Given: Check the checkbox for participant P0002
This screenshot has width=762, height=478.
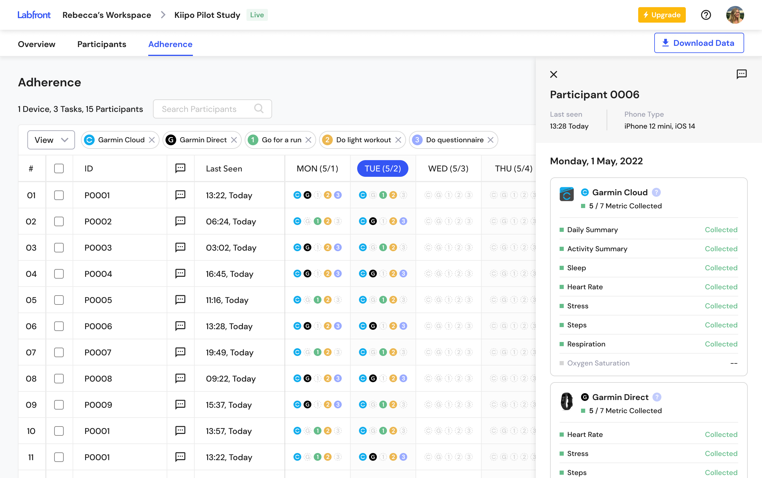Looking at the screenshot, I should (59, 221).
